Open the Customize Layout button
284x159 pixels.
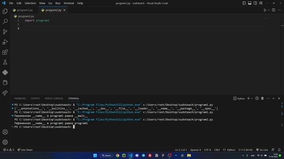click(x=261, y=3)
